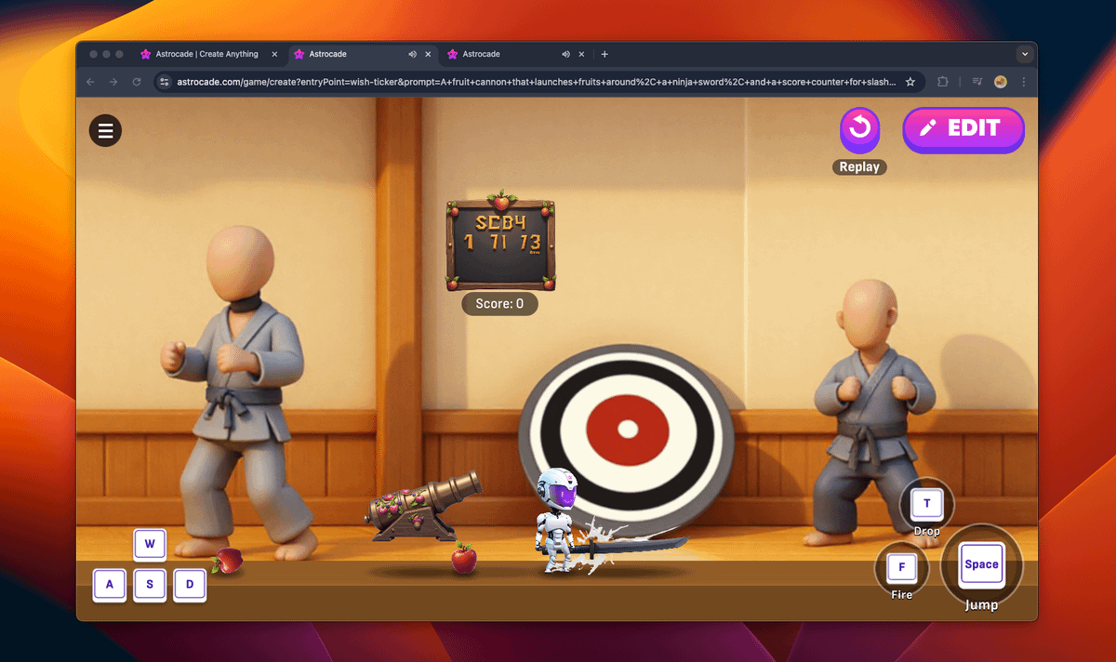Open the Chrome extensions puzzle menu
The width and height of the screenshot is (1116, 662).
[942, 82]
